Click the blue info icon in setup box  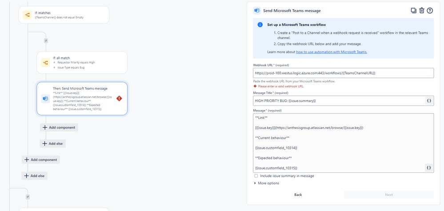click(260, 24)
